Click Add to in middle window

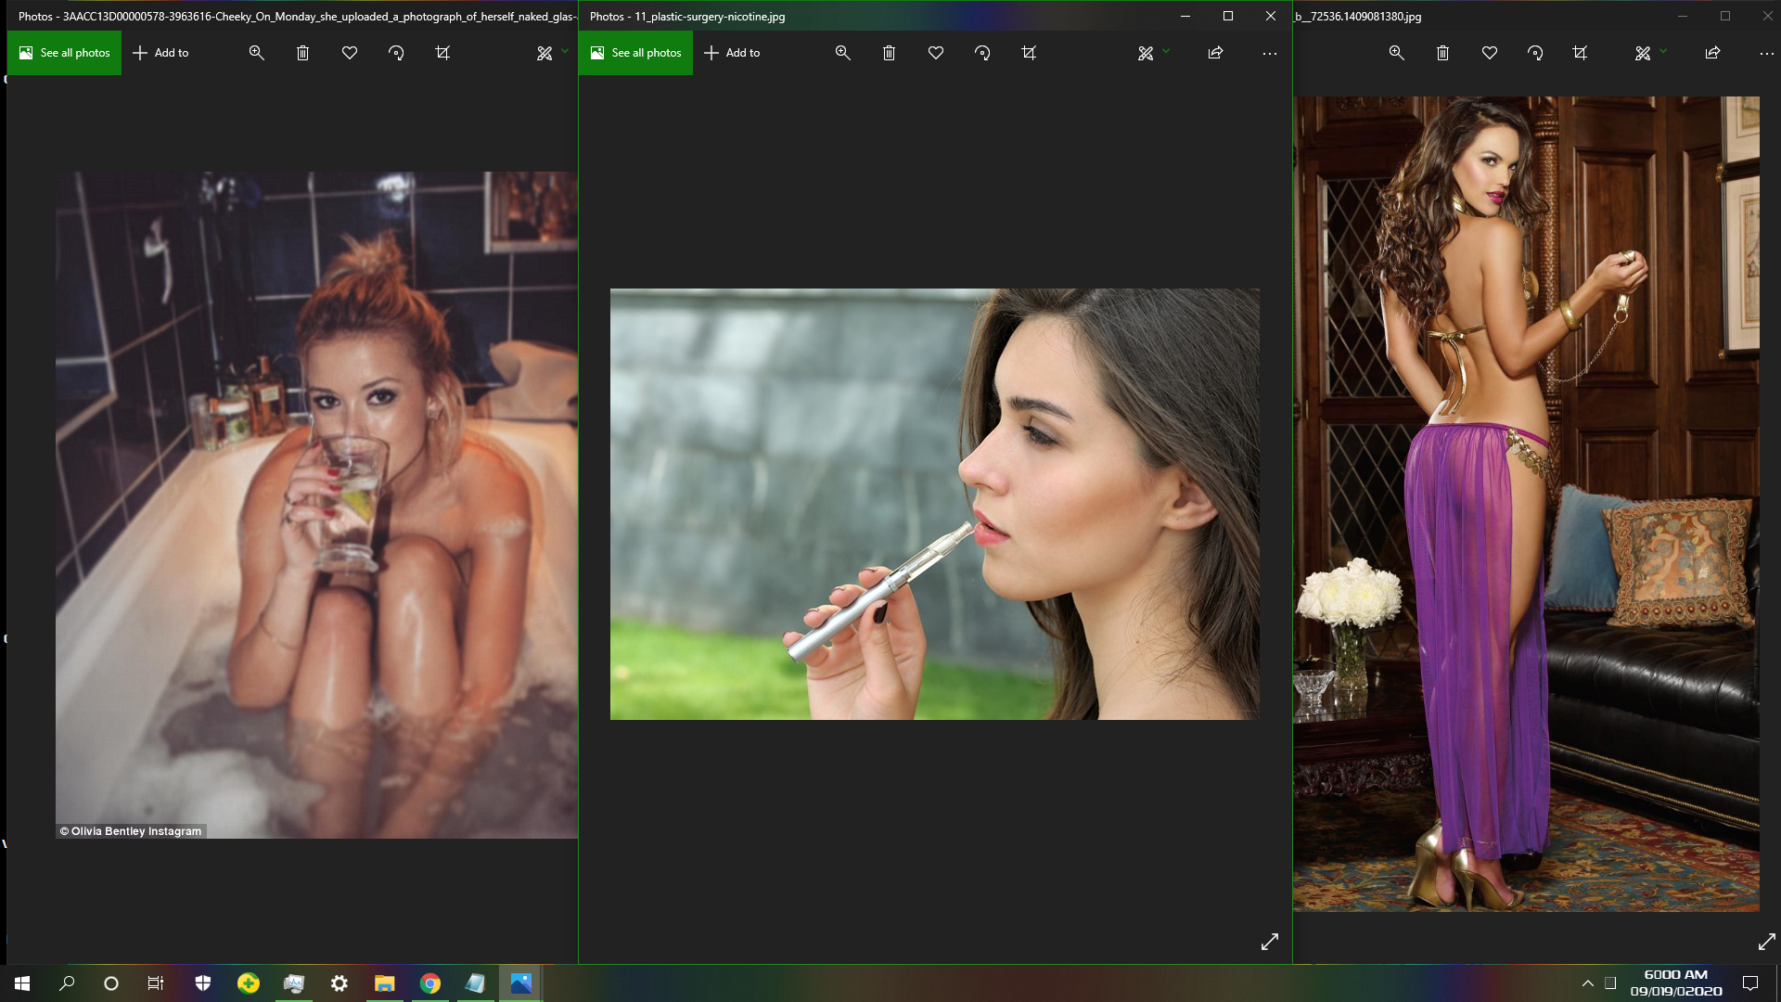coord(732,53)
